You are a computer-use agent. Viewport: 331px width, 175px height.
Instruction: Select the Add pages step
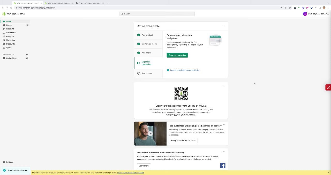point(148,53)
